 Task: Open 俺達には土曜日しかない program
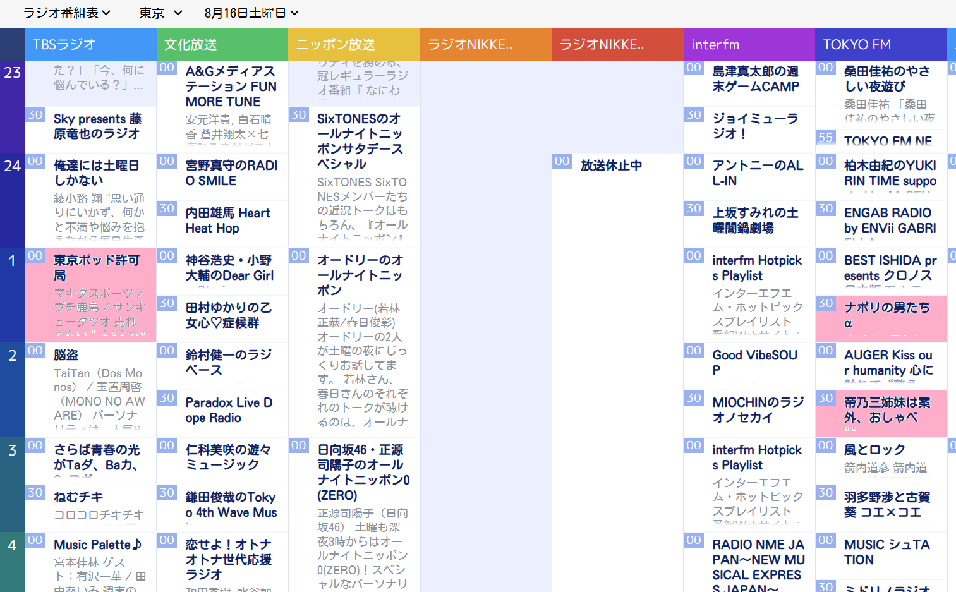point(90,200)
